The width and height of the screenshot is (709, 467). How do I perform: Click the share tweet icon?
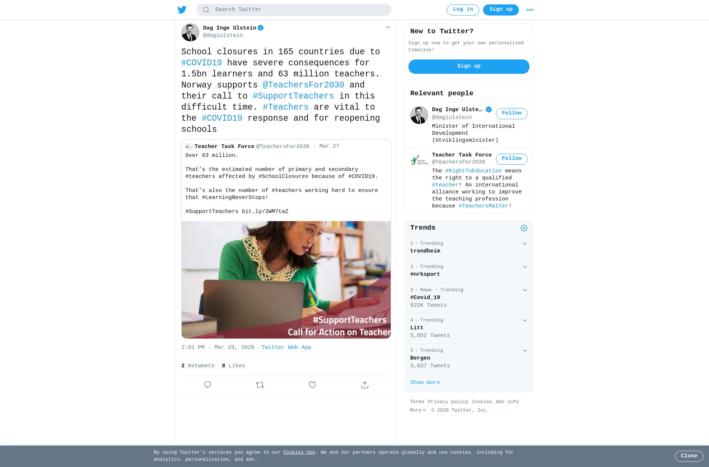[365, 385]
